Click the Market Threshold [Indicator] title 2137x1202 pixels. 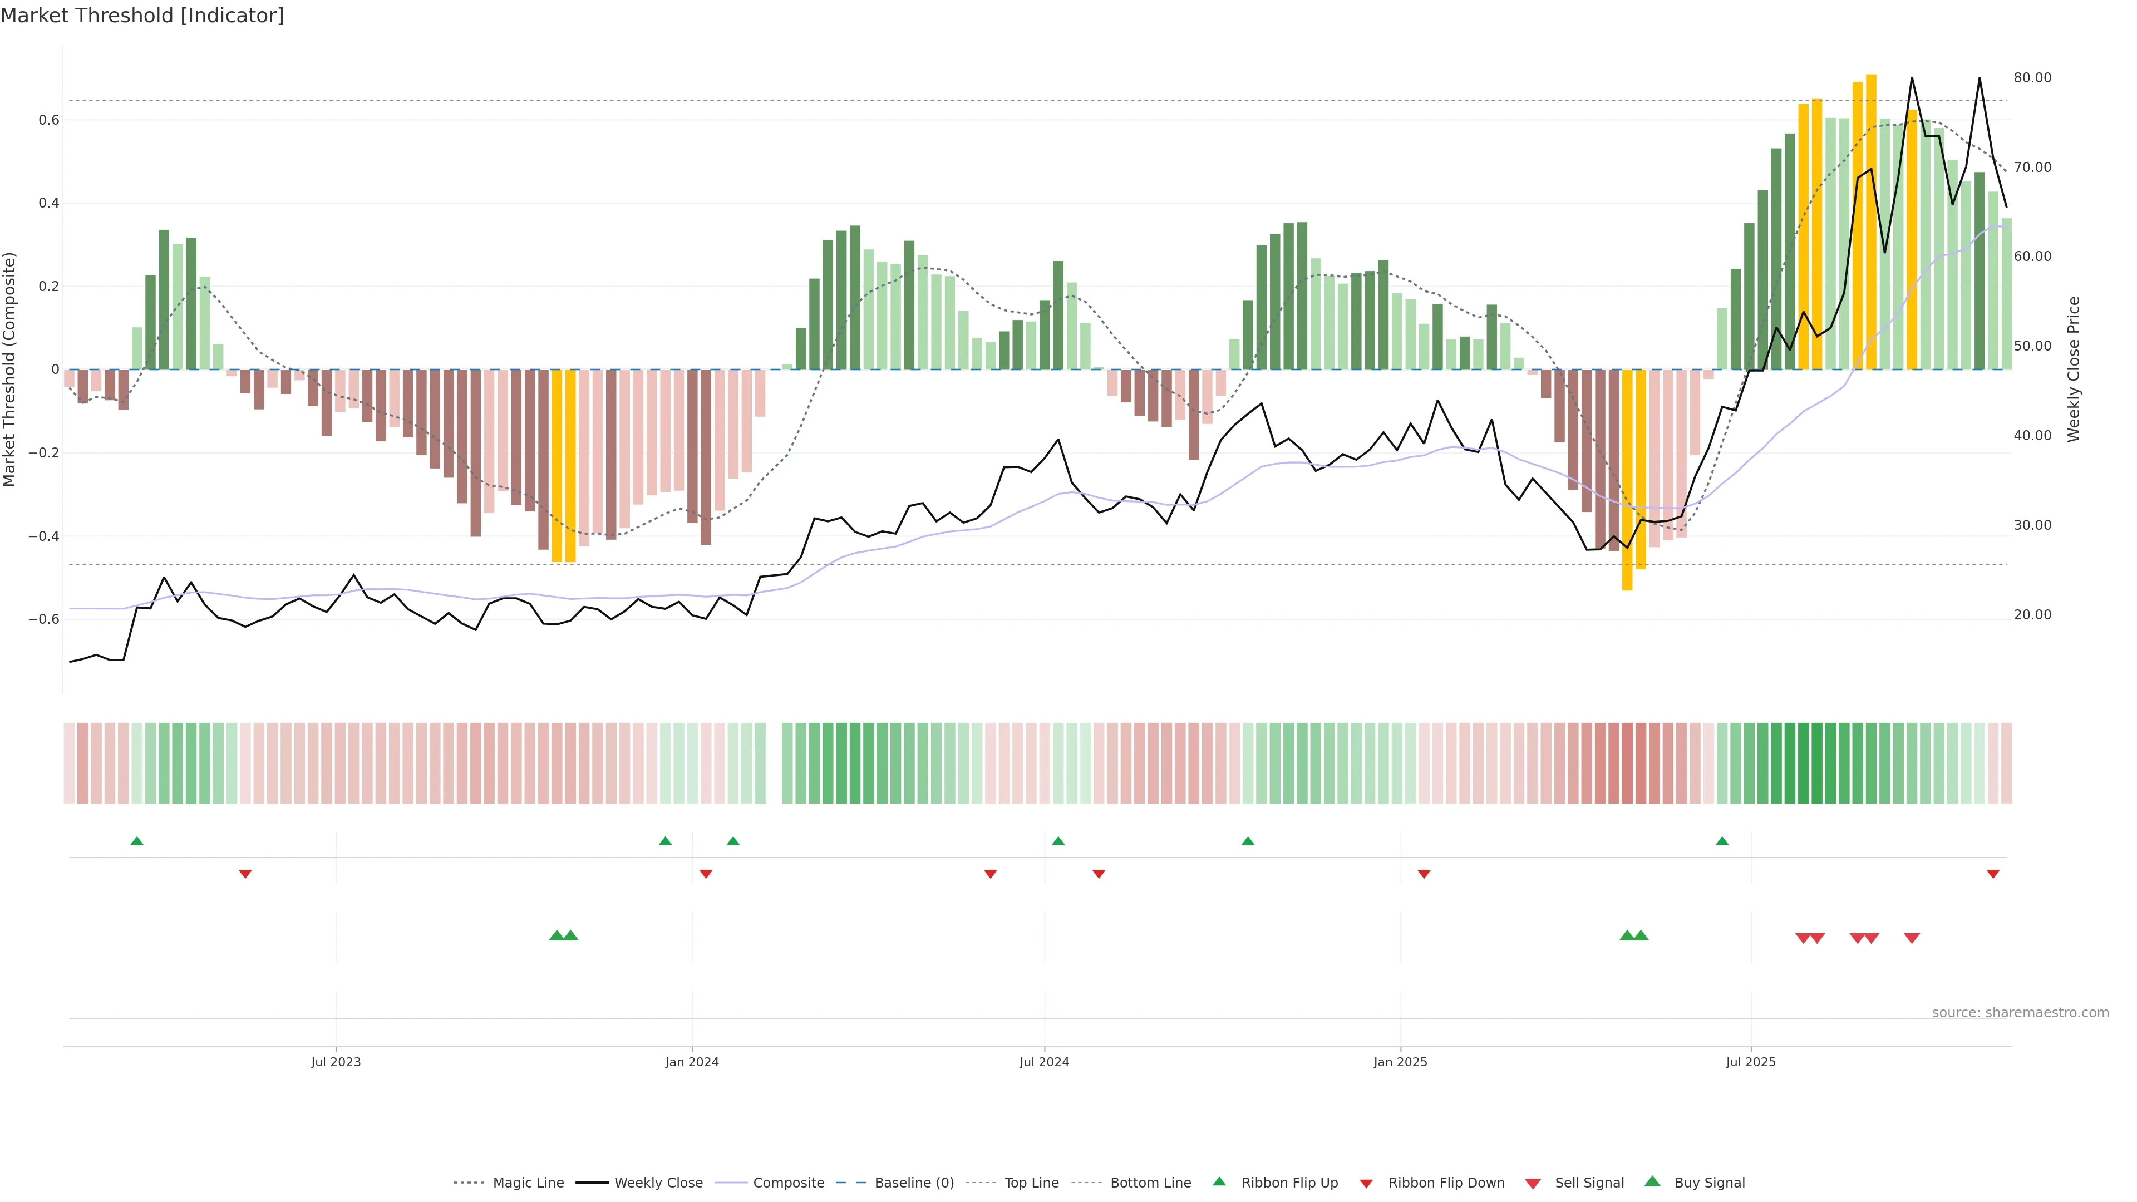142,16
